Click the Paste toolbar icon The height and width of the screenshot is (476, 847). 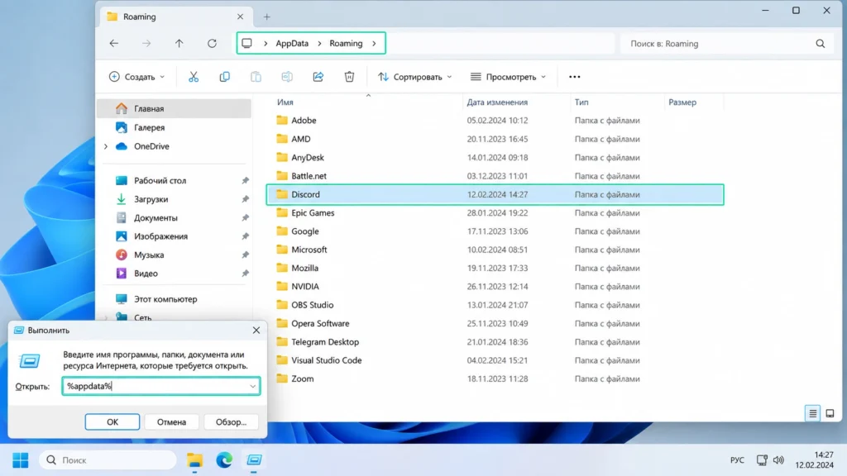[x=256, y=77]
